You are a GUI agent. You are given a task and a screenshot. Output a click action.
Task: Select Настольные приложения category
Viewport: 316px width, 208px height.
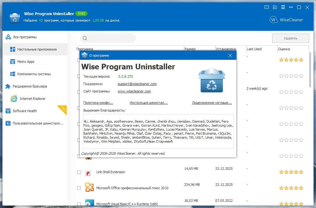(35, 49)
